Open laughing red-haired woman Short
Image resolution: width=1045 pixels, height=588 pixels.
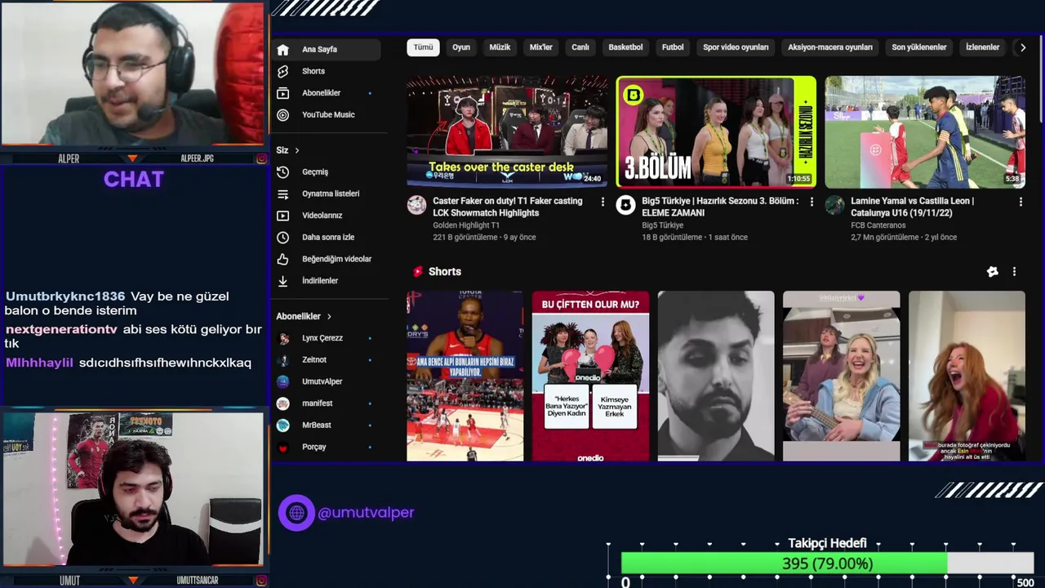coord(967,376)
